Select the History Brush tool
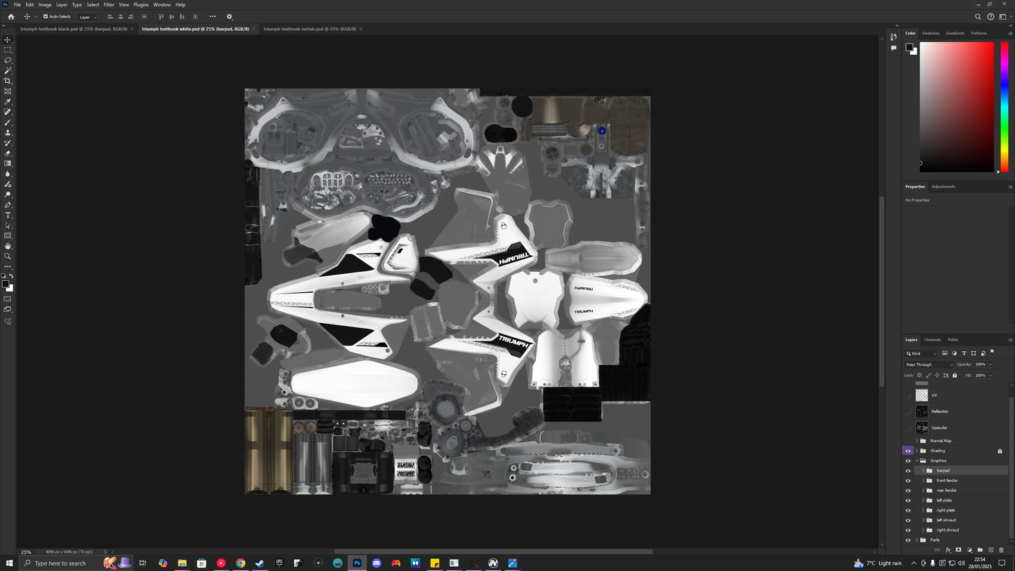Screen dimensions: 1015x571 click(x=8, y=143)
